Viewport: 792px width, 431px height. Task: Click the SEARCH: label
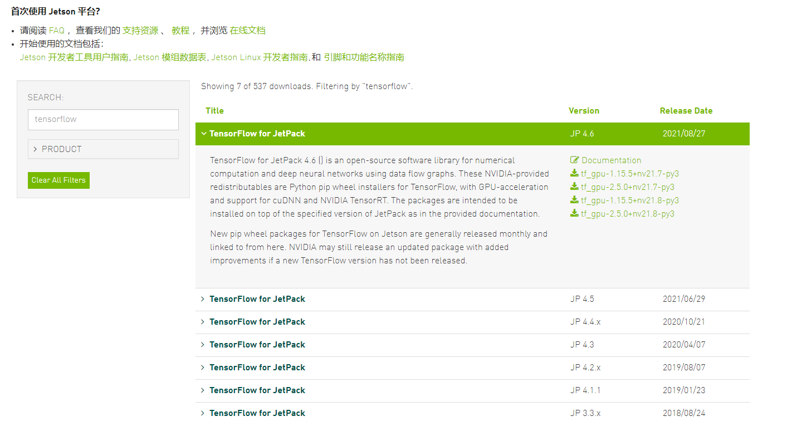tap(46, 97)
